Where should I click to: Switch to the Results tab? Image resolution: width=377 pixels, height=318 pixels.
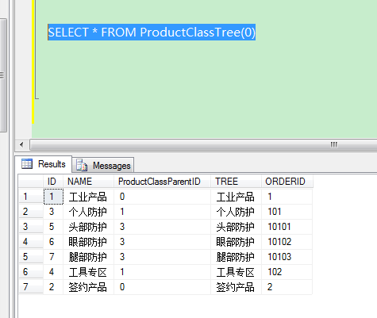coord(44,164)
